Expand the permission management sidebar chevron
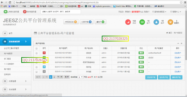Screen dimensions: 187x97 26,81
